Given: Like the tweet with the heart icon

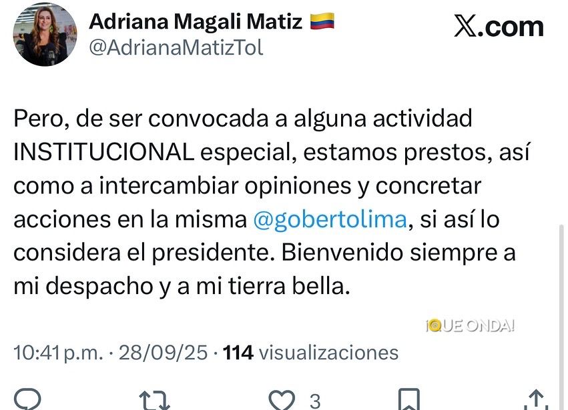Looking at the screenshot, I should [282, 400].
